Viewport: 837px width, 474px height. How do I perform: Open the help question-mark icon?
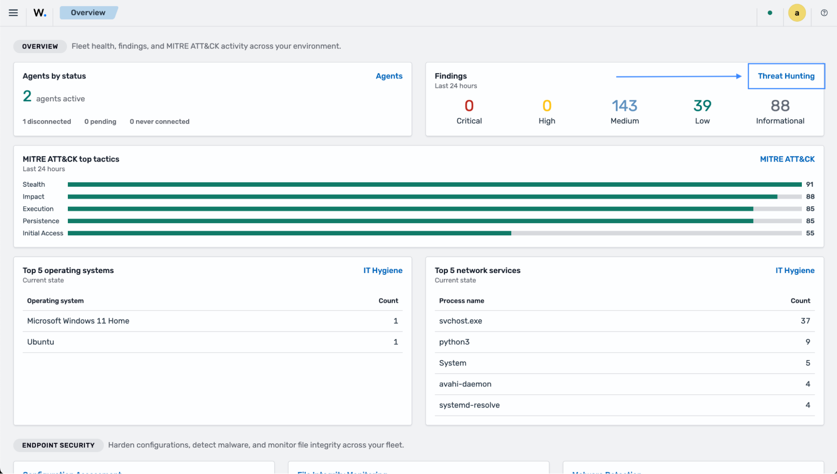click(824, 13)
